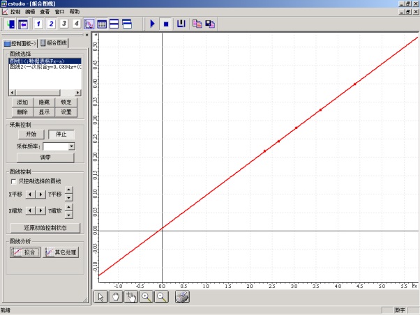The image size is (420, 315).
Task: Click the toolbar button numbered 3
Action: point(63,24)
